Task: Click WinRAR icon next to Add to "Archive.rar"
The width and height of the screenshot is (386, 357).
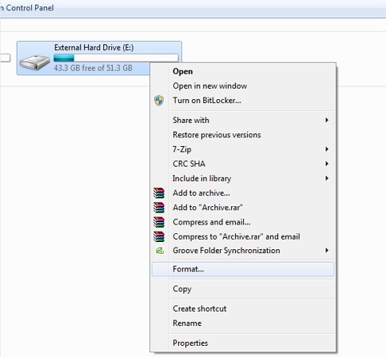Action: pos(159,208)
